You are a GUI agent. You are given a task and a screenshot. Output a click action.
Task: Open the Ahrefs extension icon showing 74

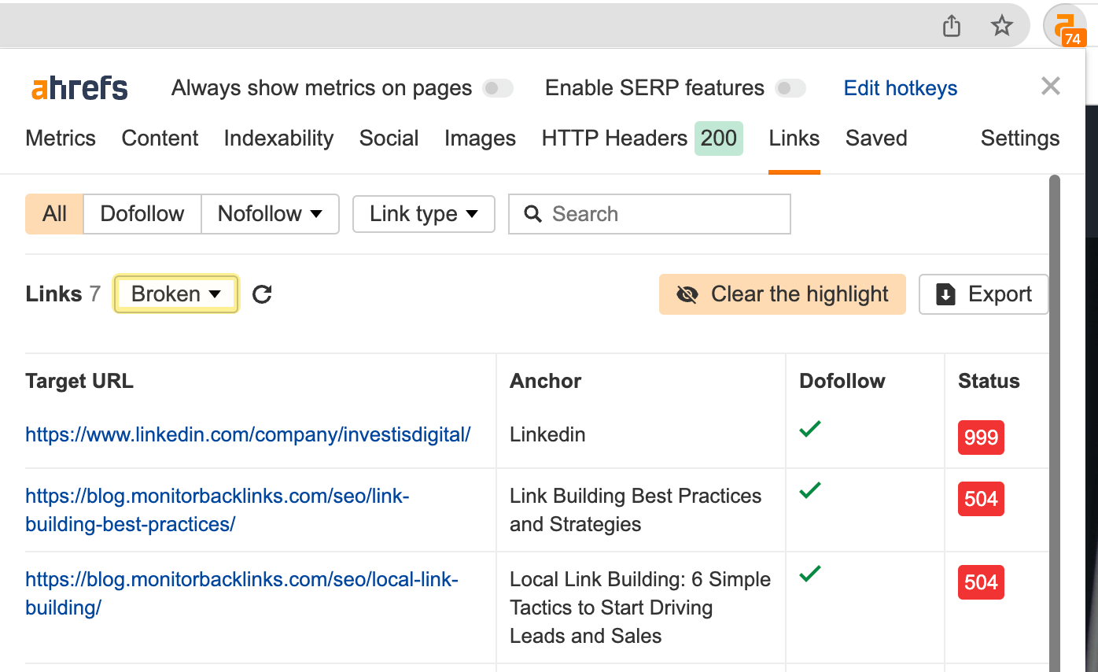point(1066,25)
